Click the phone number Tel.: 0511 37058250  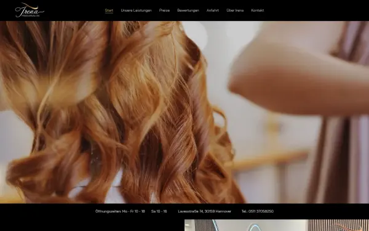point(258,211)
